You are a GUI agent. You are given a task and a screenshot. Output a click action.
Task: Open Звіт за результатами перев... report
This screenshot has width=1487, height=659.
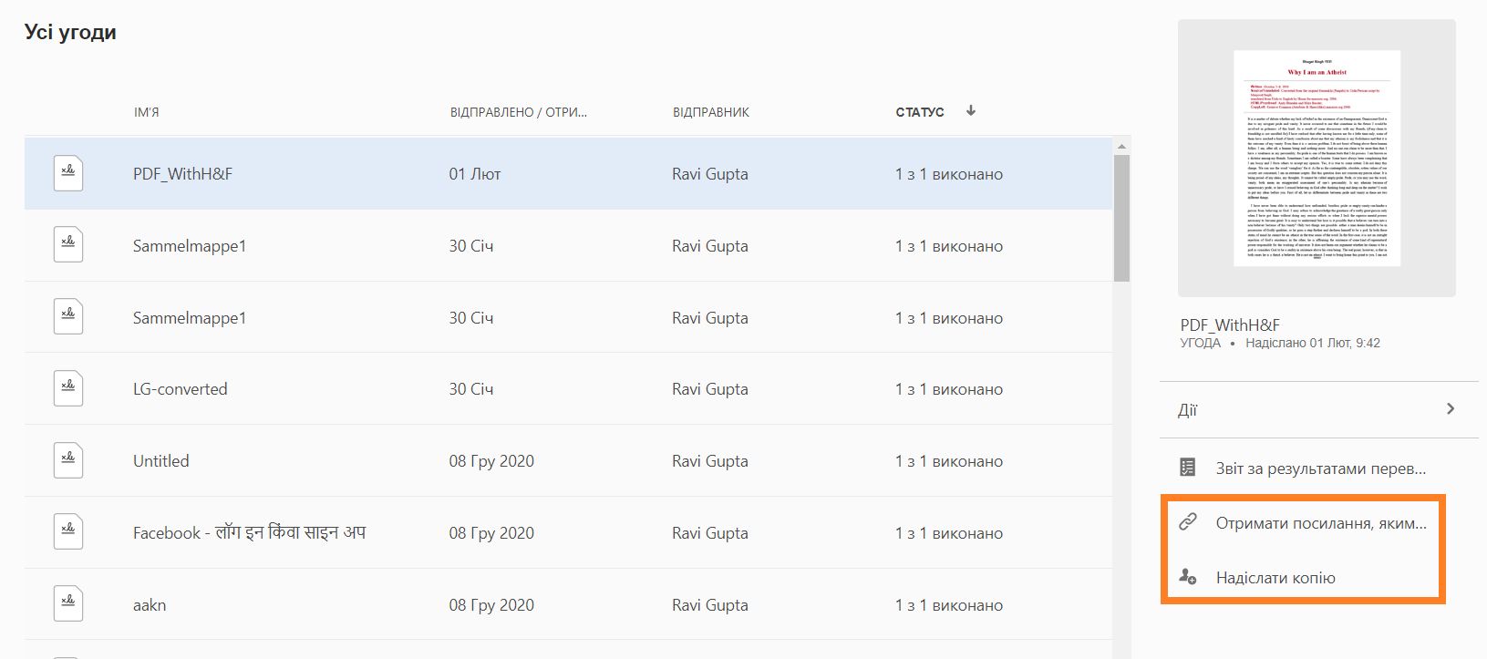pyautogui.click(x=1320, y=469)
